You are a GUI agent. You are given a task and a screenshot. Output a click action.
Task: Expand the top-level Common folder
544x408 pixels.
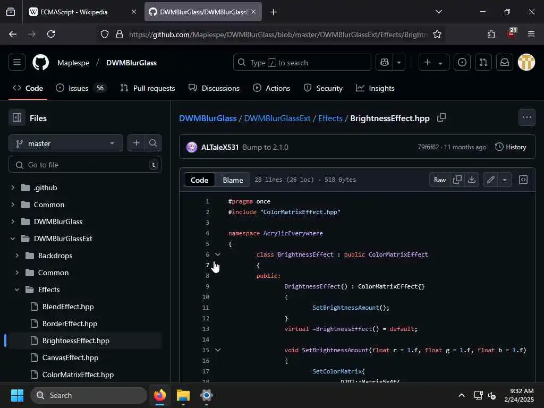click(13, 205)
